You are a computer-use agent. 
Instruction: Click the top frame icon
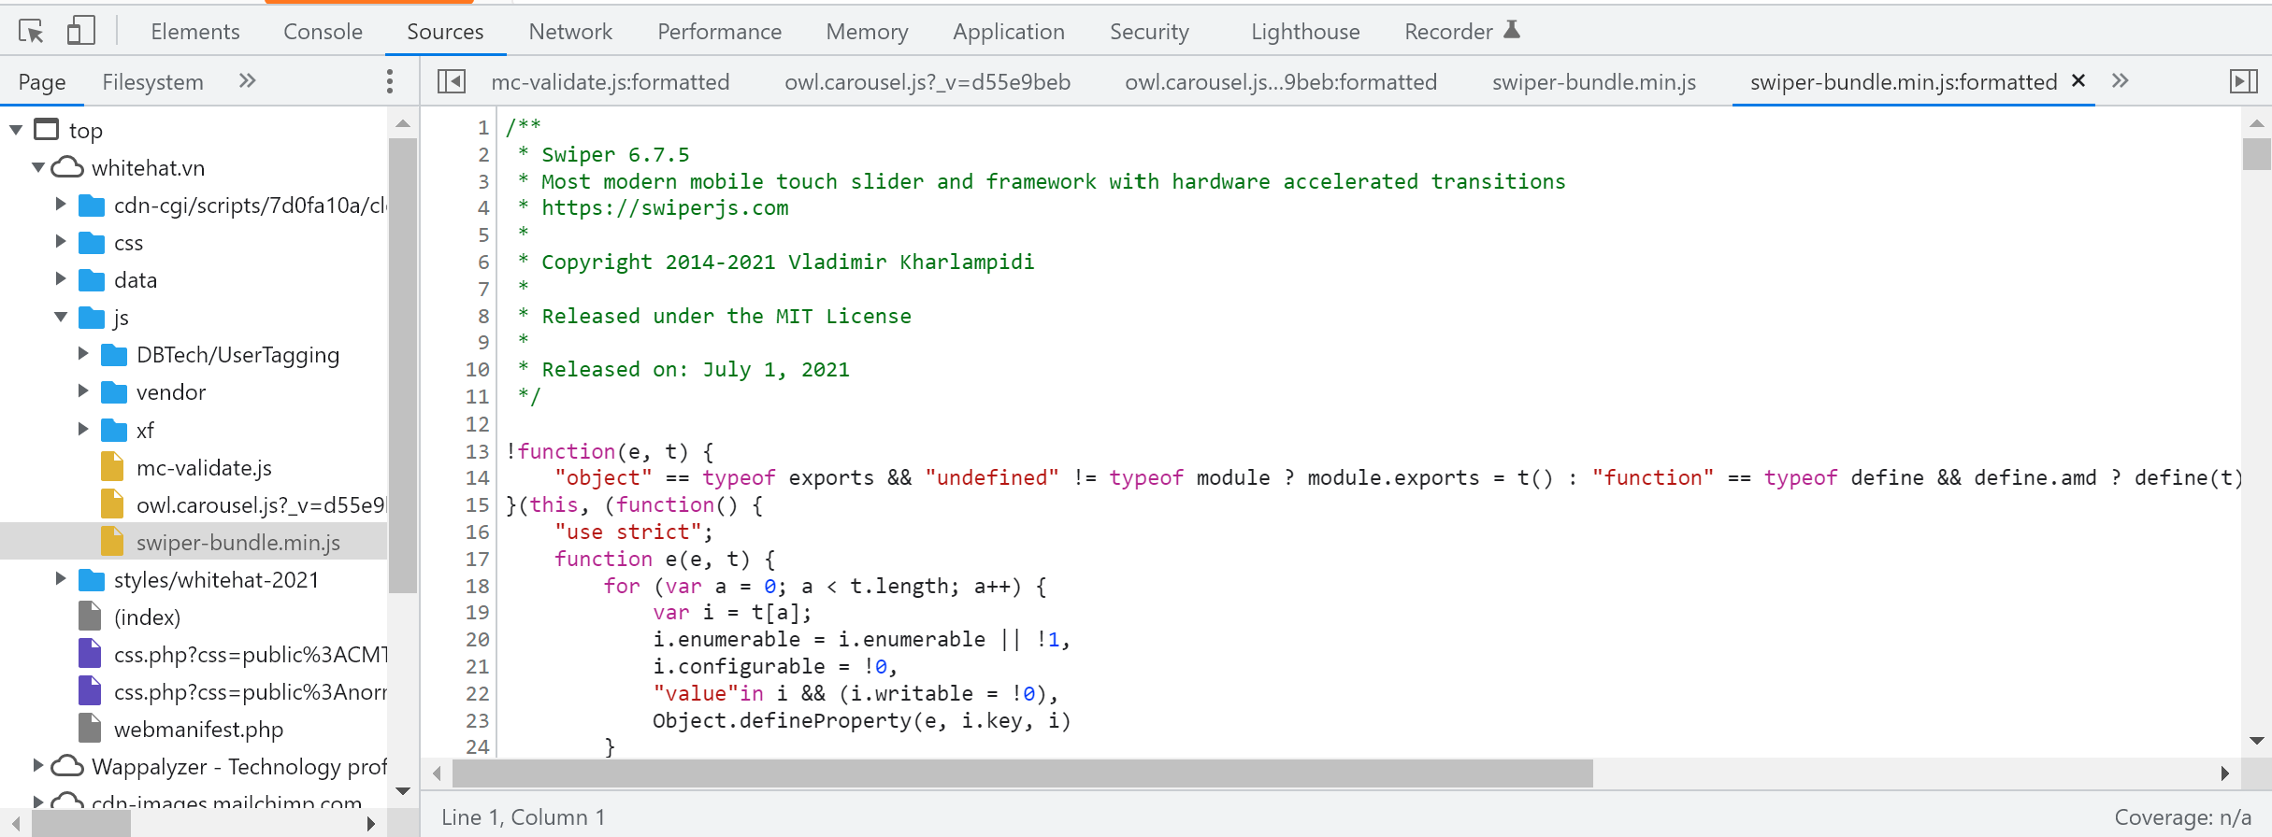click(x=46, y=129)
